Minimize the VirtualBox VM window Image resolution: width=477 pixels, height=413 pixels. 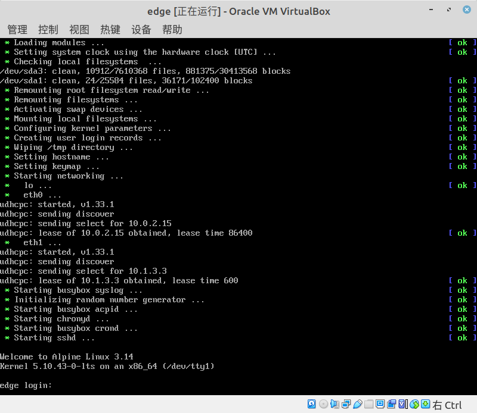pos(430,10)
